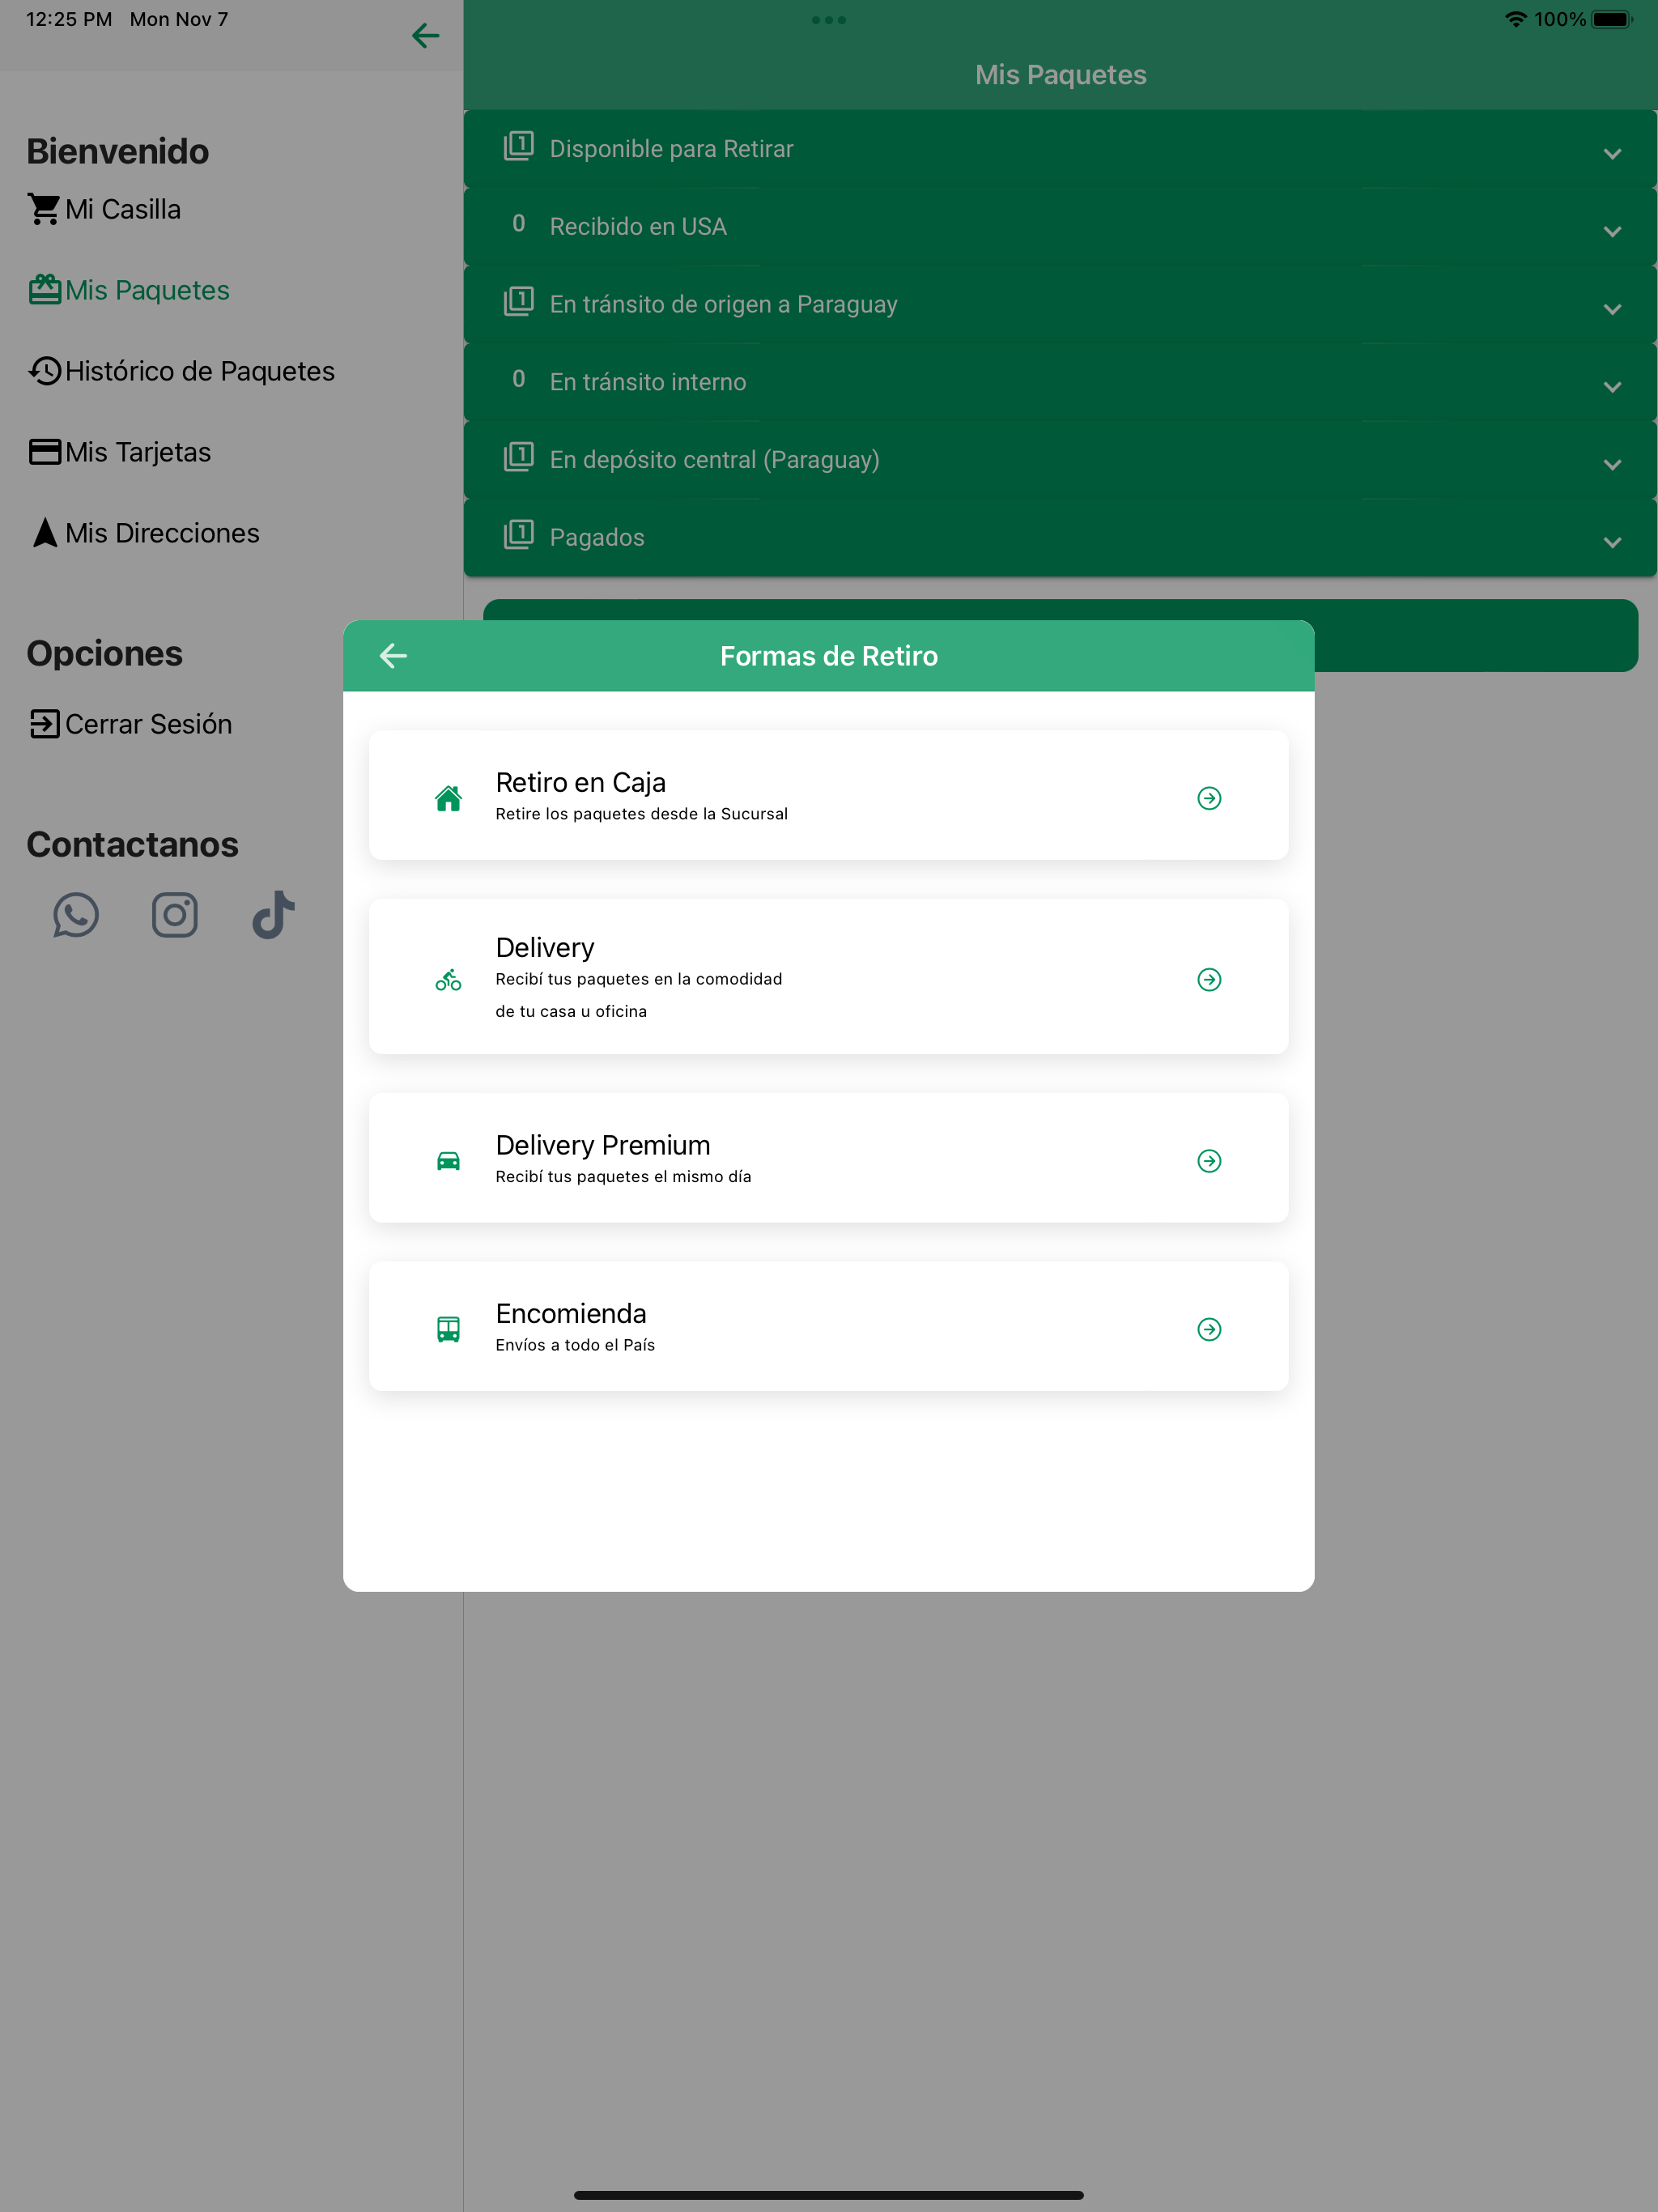The image size is (1658, 2212).
Task: Expand En tránsito de origen a Paraguay
Action: 1611,310
